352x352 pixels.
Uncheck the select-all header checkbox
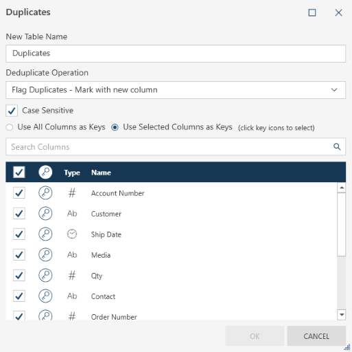19,172
